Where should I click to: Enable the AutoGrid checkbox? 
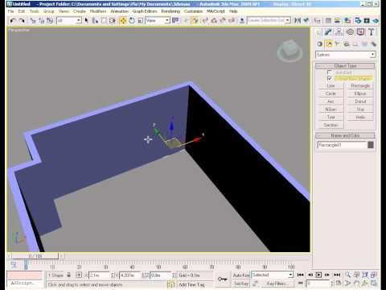(330, 72)
